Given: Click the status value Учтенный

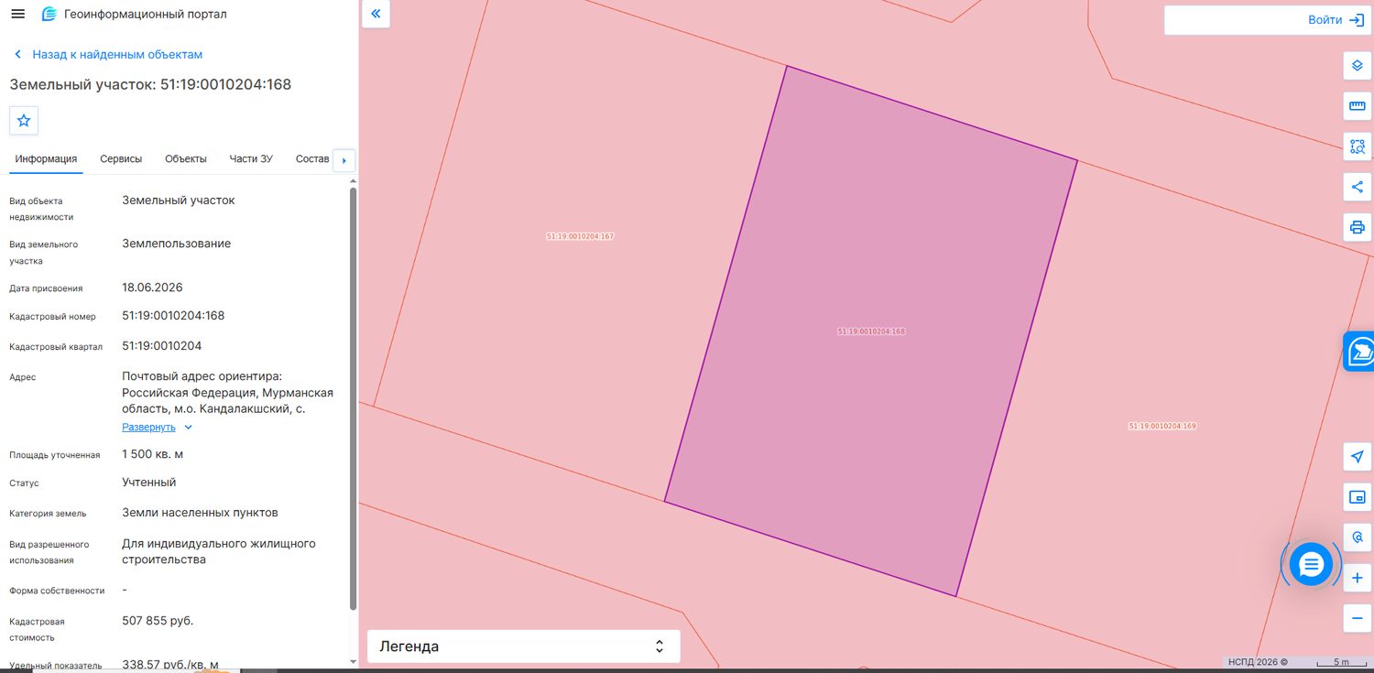Looking at the screenshot, I should [149, 482].
